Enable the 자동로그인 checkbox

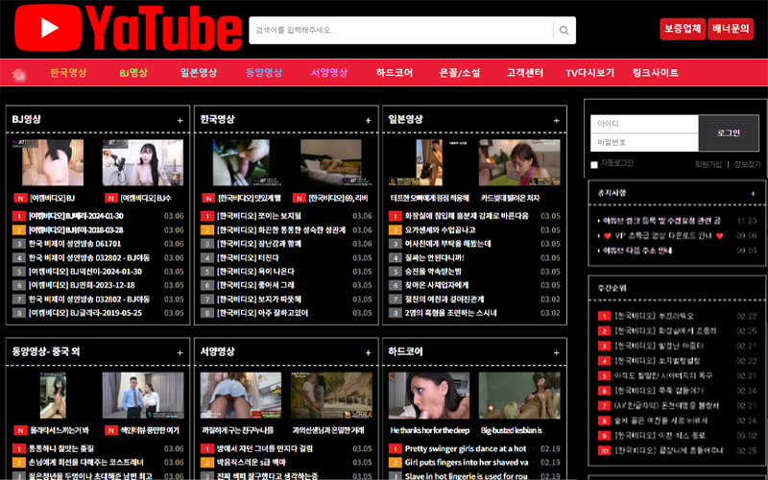tap(594, 165)
